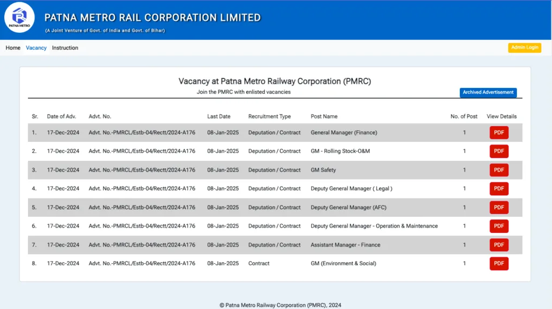Click the Patna Metro logo icon
The width and height of the screenshot is (552, 309).
(19, 18)
